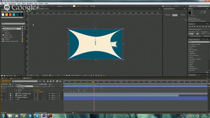Click the timeline layer search field
The height and width of the screenshot is (118, 210).
25,81
